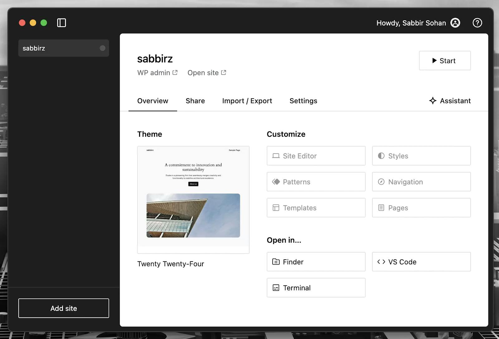Open the Assistant tab
Screen dimensions: 499x339
[x=450, y=101]
